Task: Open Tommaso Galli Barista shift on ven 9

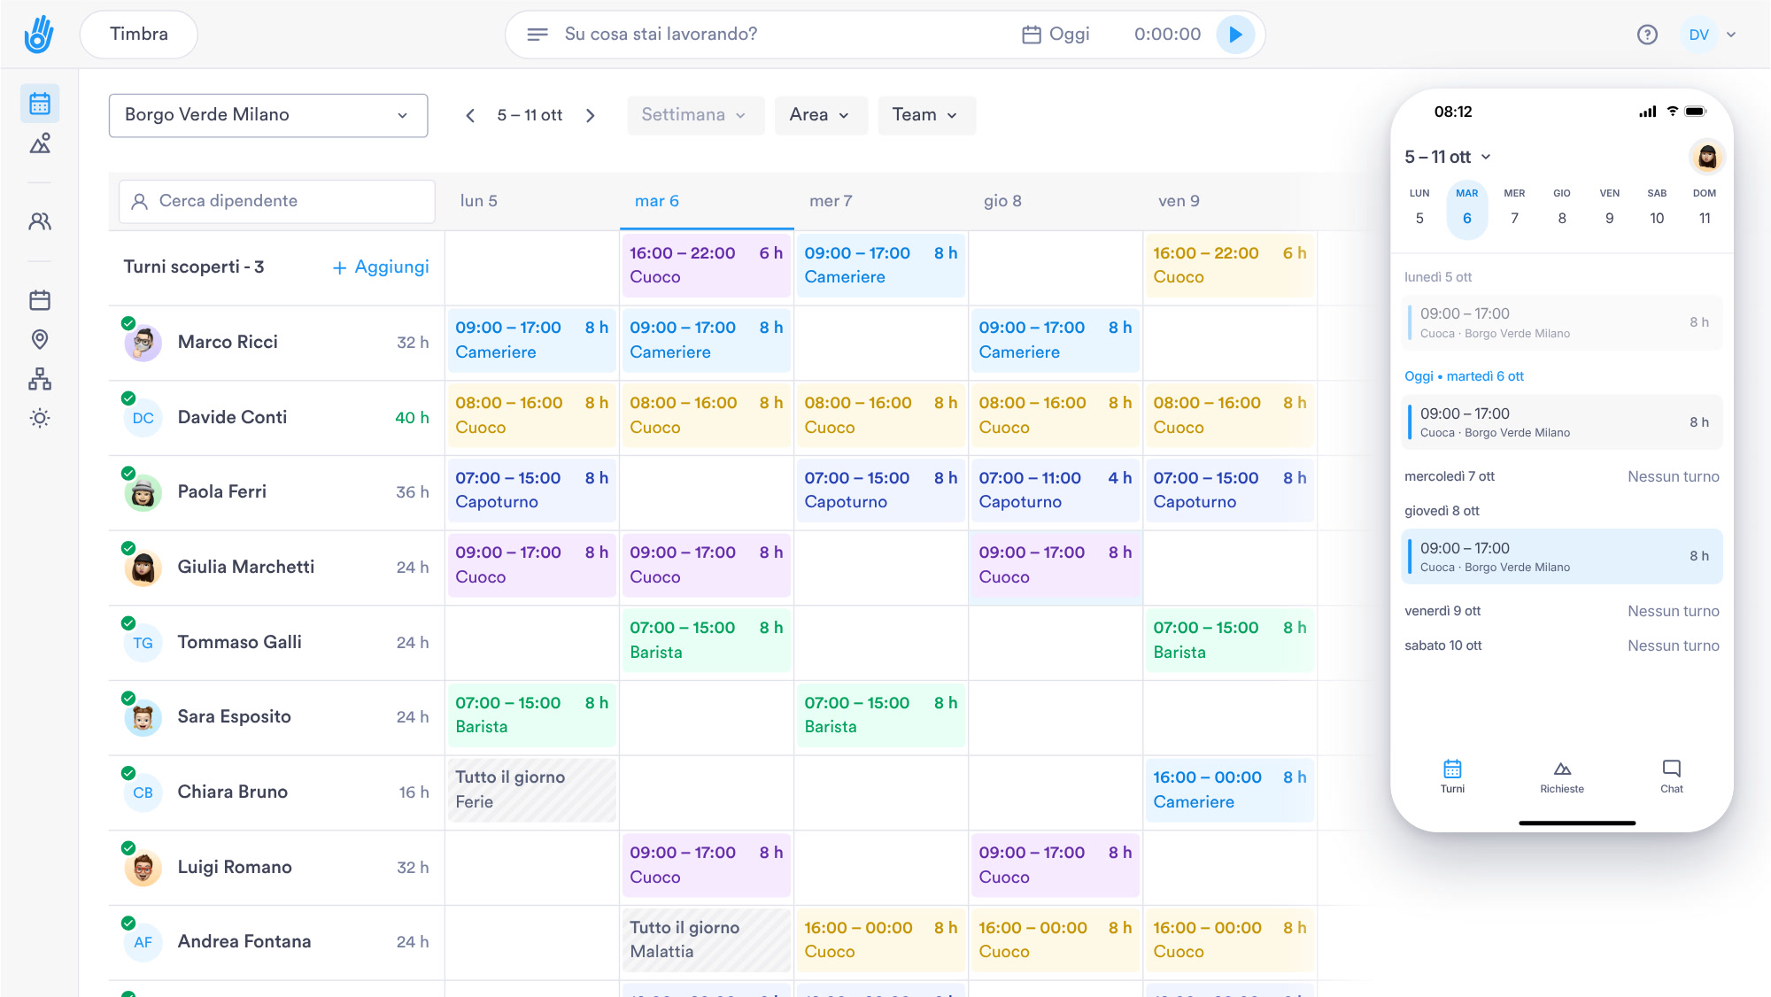Action: (1229, 640)
